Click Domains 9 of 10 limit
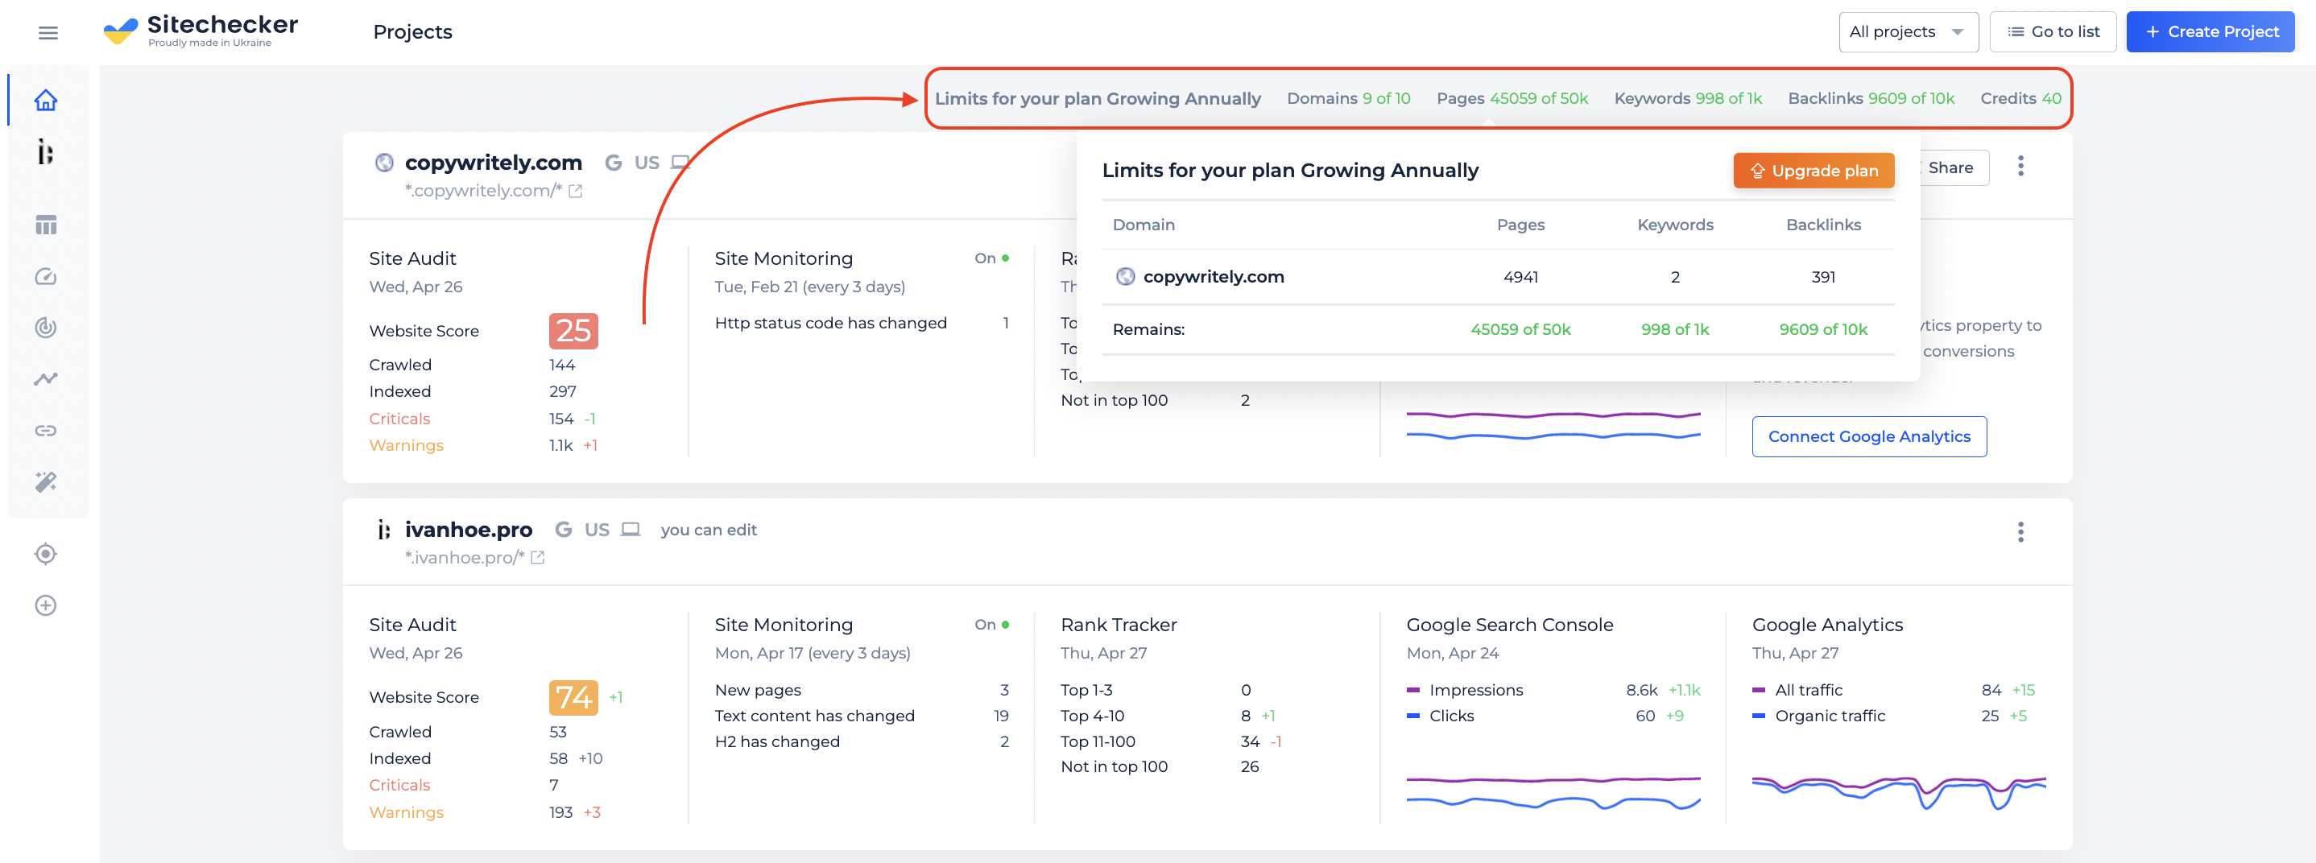This screenshot has height=863, width=2316. [x=1349, y=99]
